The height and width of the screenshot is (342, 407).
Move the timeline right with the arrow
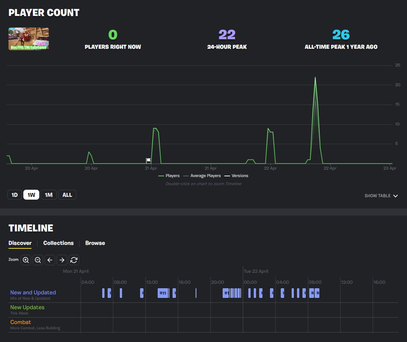coord(62,260)
